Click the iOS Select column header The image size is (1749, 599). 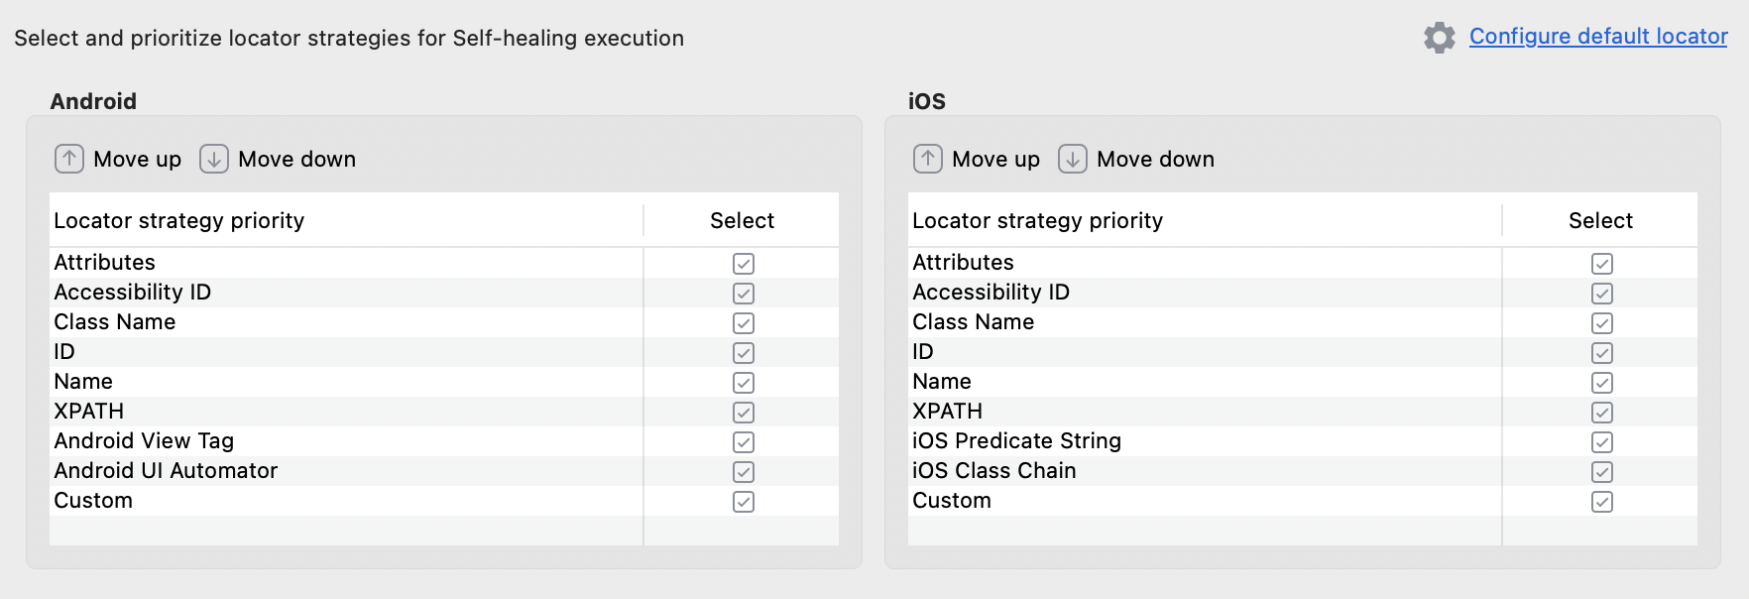1600,220
